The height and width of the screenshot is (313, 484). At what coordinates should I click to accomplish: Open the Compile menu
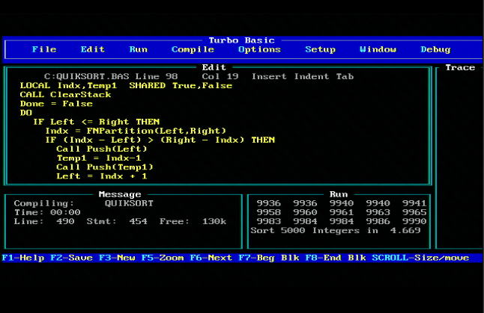click(193, 49)
